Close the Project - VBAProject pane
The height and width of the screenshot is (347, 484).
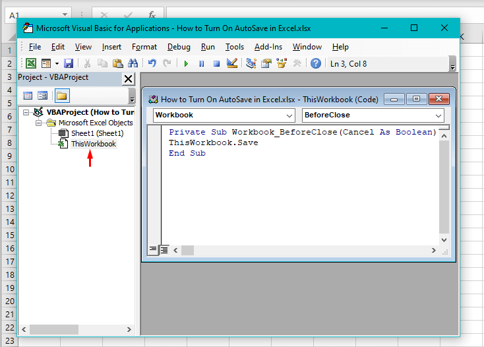pos(128,79)
